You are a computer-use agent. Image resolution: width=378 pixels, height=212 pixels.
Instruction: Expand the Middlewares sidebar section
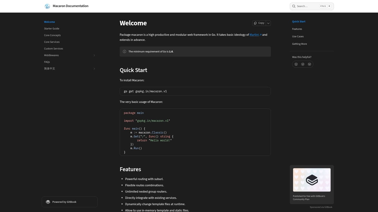(x=94, y=55)
